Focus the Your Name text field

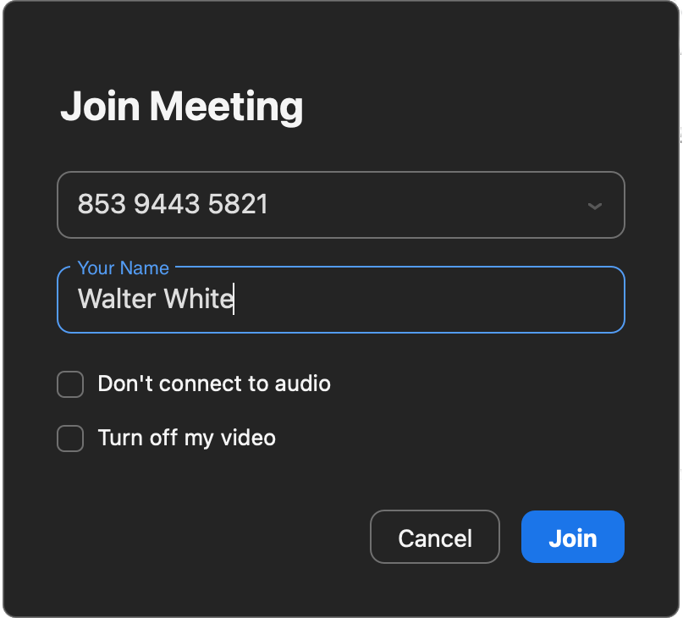[340, 300]
